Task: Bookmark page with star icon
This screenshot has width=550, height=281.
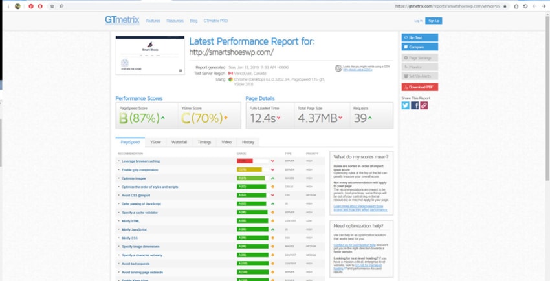Action: (52, 6)
